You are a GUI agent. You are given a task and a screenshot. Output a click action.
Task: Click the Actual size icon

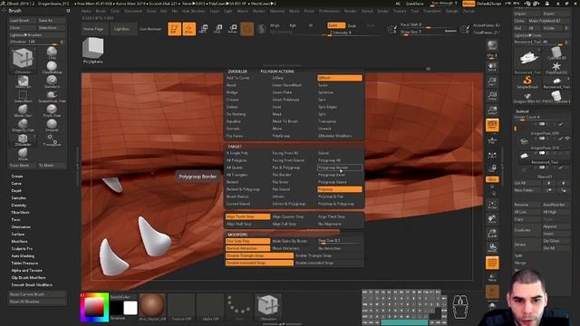492,96
